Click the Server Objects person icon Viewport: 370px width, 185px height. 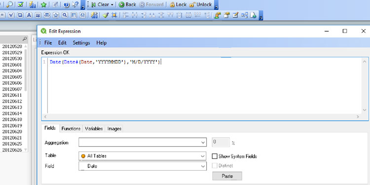click(x=218, y=15)
